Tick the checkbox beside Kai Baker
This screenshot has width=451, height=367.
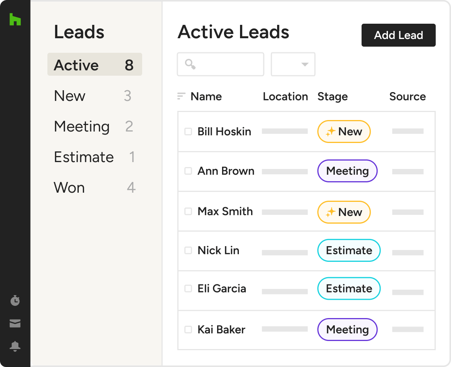tap(188, 330)
